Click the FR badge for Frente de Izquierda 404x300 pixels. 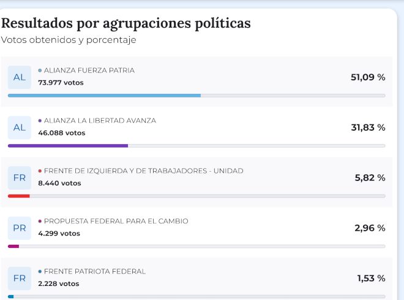[x=19, y=178]
